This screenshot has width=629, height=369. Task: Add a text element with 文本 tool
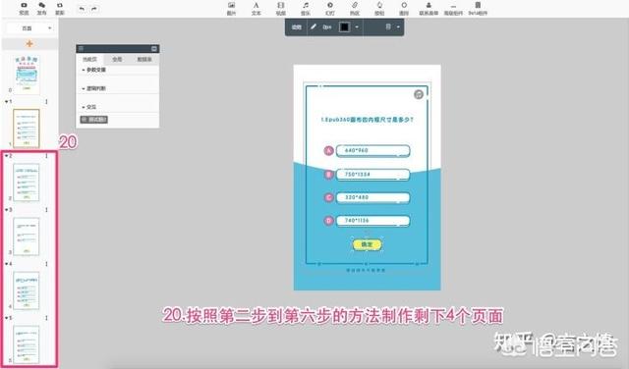pyautogui.click(x=256, y=9)
